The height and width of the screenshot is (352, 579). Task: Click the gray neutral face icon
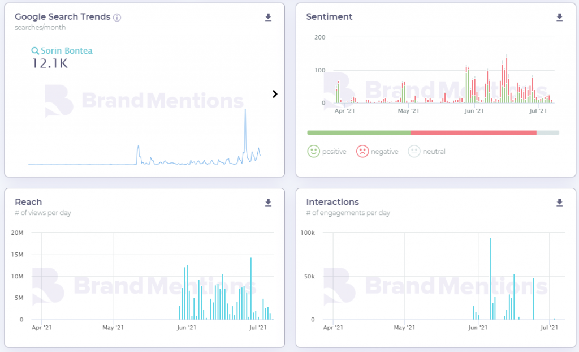(414, 151)
